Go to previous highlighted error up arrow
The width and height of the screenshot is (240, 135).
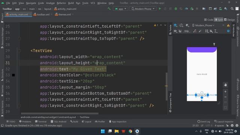161,25
